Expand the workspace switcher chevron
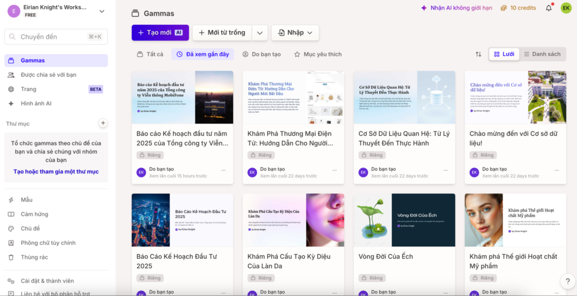Image resolution: width=577 pixels, height=296 pixels. point(102,11)
